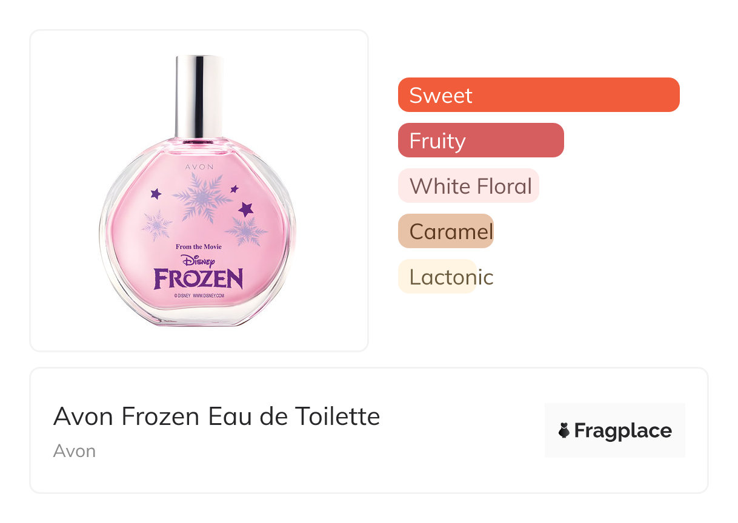Open the Avon Frozen Eau de Toilette title

click(x=216, y=416)
